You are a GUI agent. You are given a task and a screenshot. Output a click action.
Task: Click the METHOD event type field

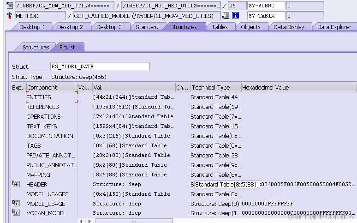tap(40, 16)
